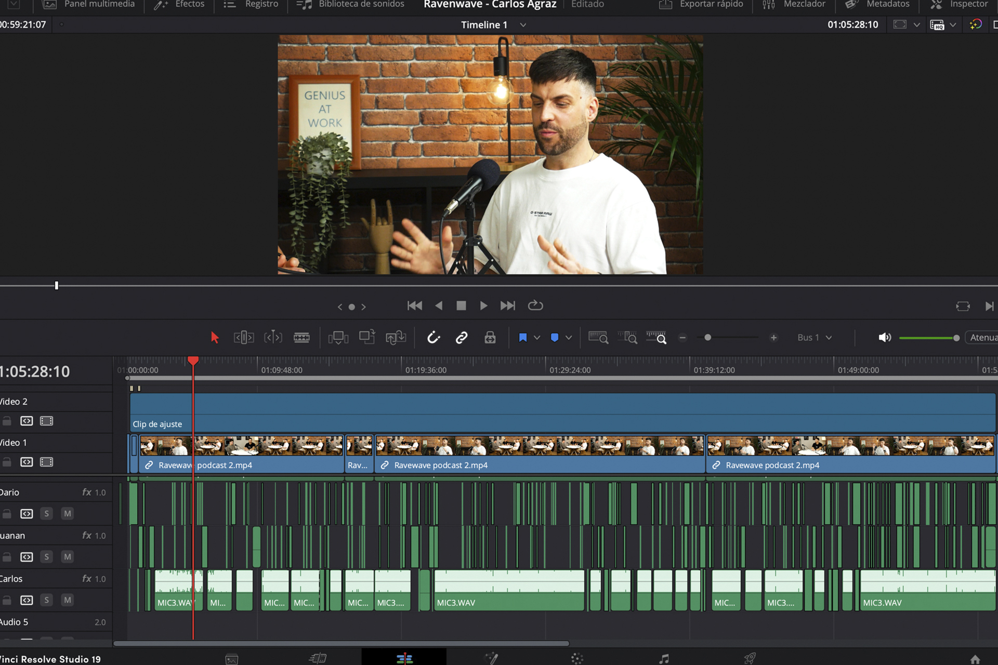Select the arrow Selection Mode tool
This screenshot has width=998, height=665.
(215, 338)
